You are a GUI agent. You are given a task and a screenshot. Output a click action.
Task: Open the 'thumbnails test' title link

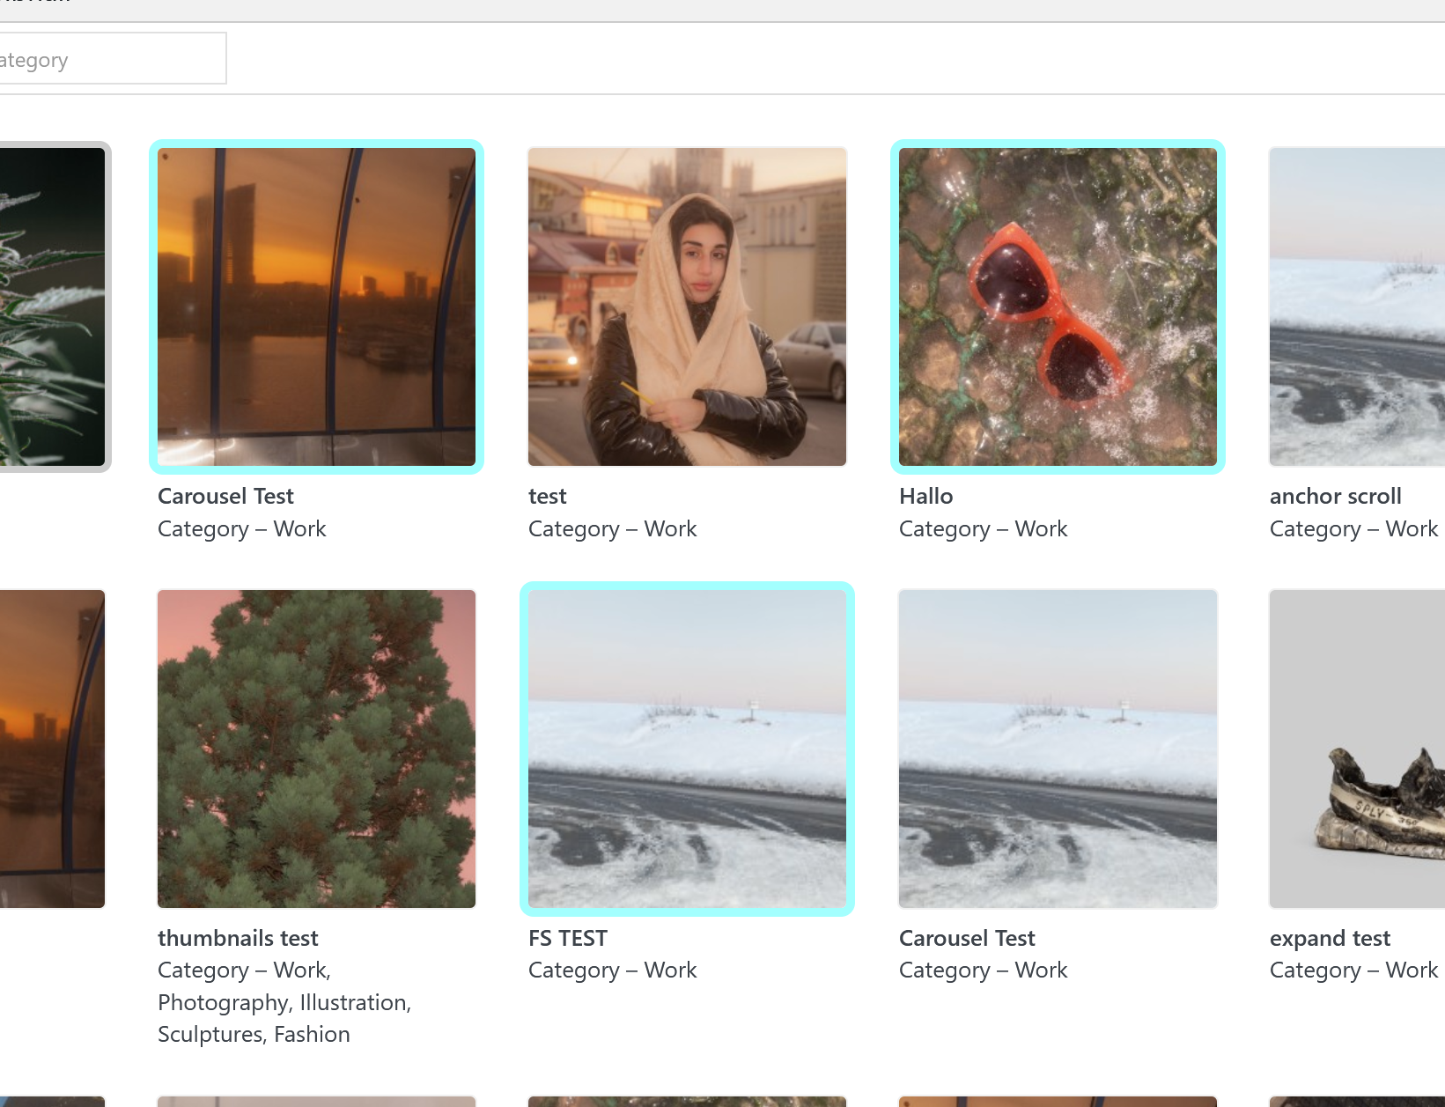(x=238, y=939)
